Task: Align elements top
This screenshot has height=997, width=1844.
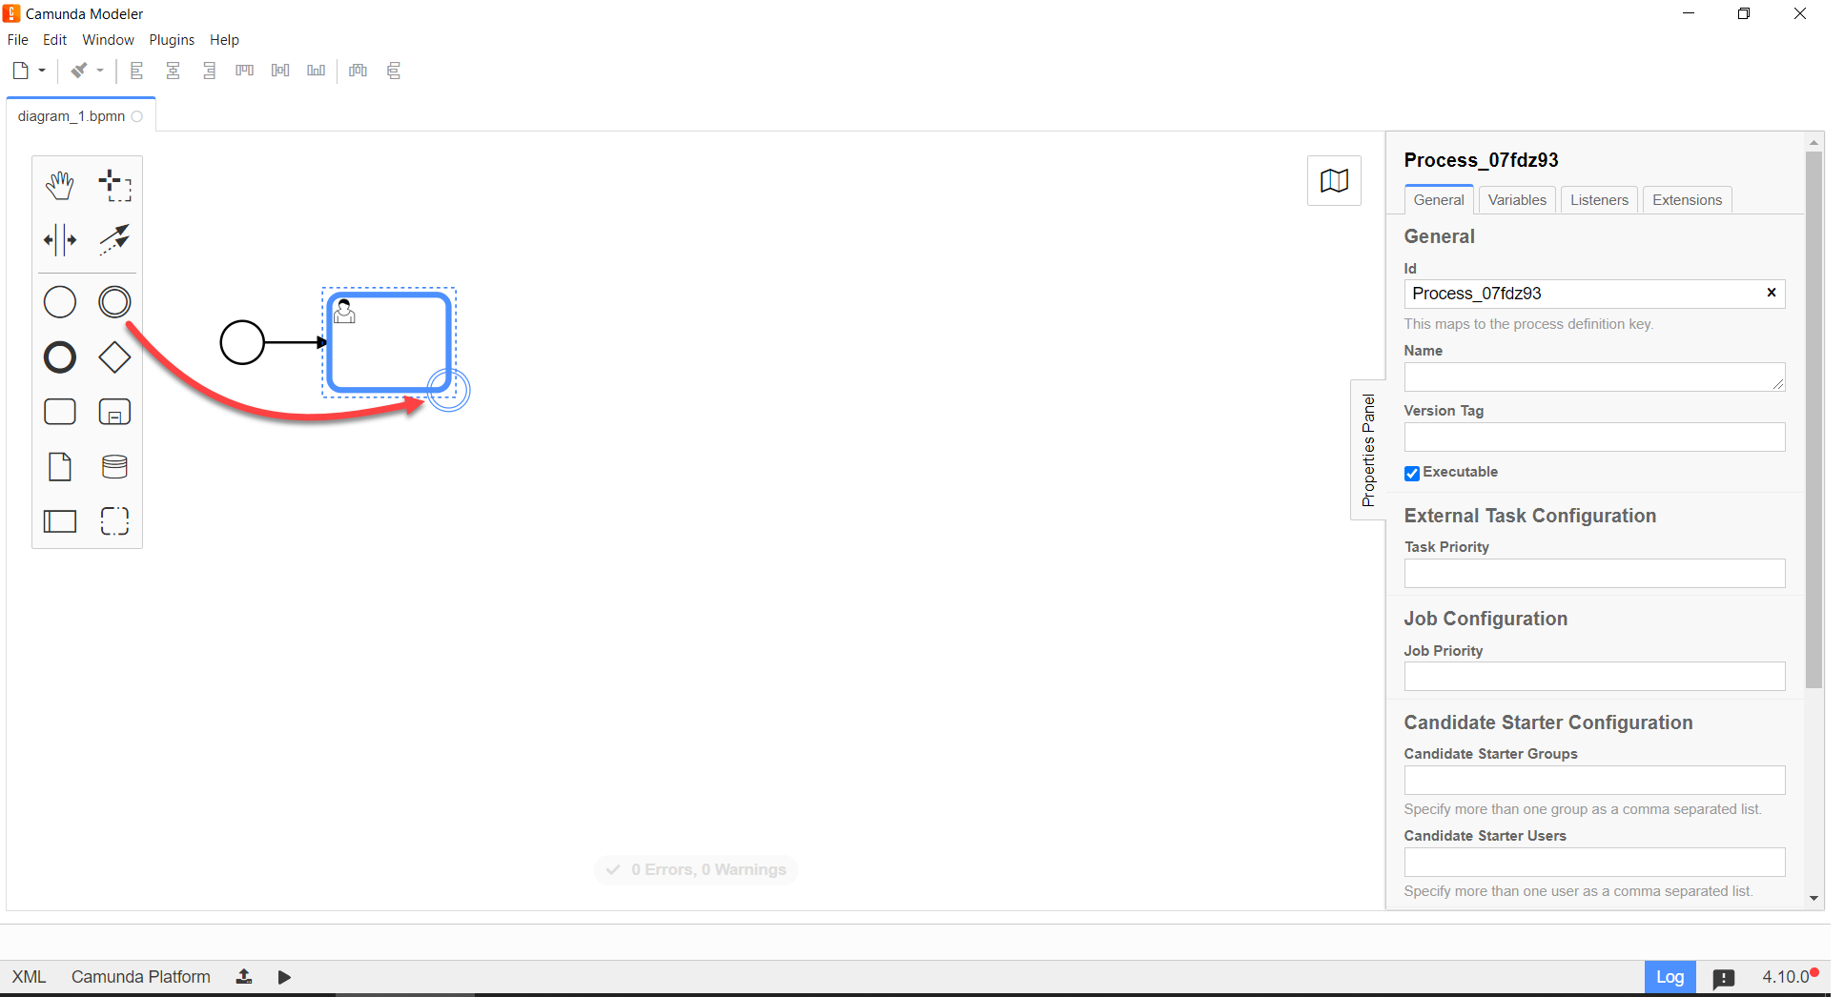Action: pos(245,71)
